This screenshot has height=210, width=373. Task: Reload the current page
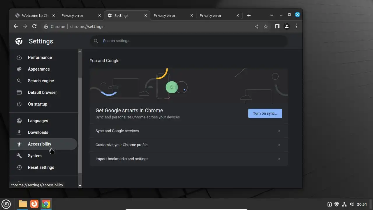point(34,26)
